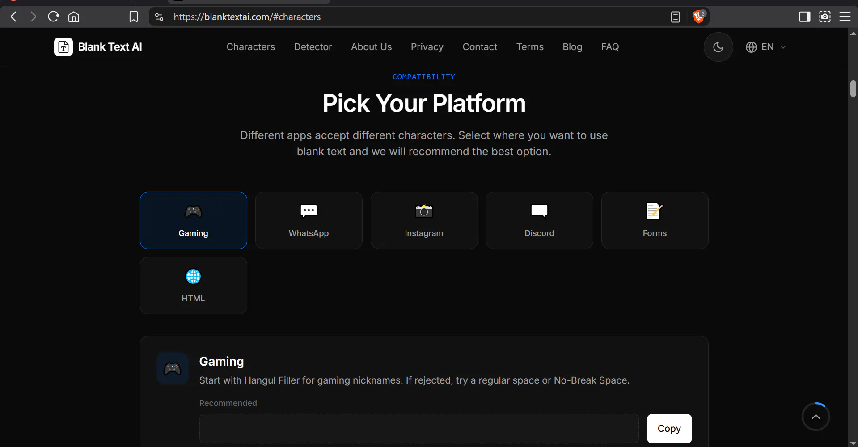Image resolution: width=858 pixels, height=447 pixels.
Task: Expand the EN language dropdown chevron
Action: click(783, 47)
